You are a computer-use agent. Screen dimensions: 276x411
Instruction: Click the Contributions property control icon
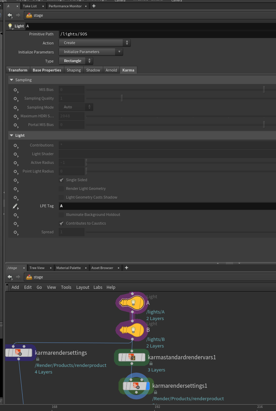pyautogui.click(x=16, y=146)
